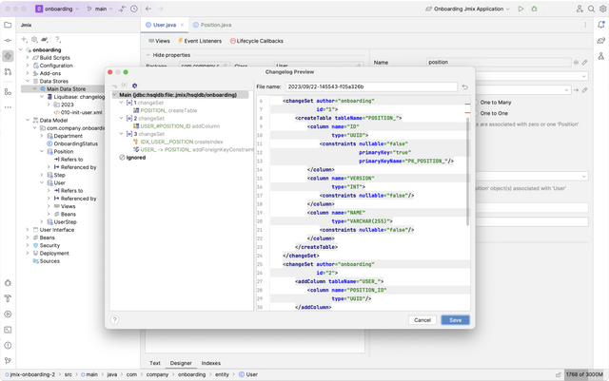This screenshot has height=381, width=609.
Task: Reset the changelog file name
Action: [465, 86]
